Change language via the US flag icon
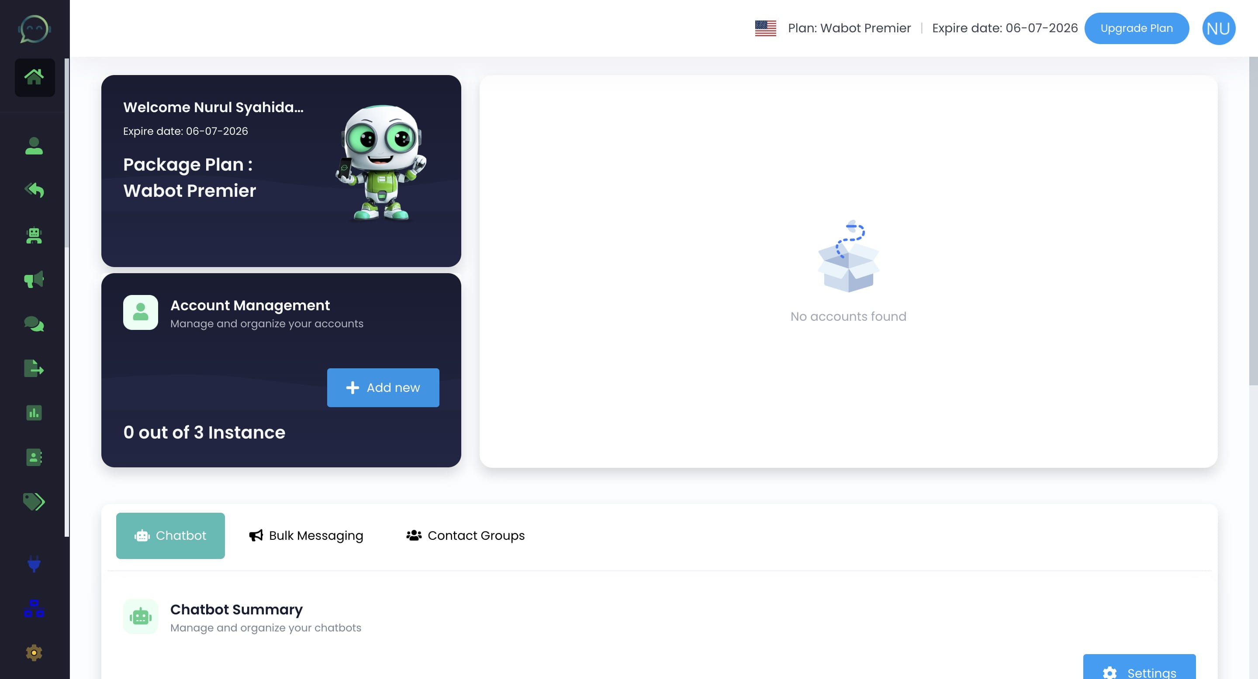1258x679 pixels. (765, 28)
